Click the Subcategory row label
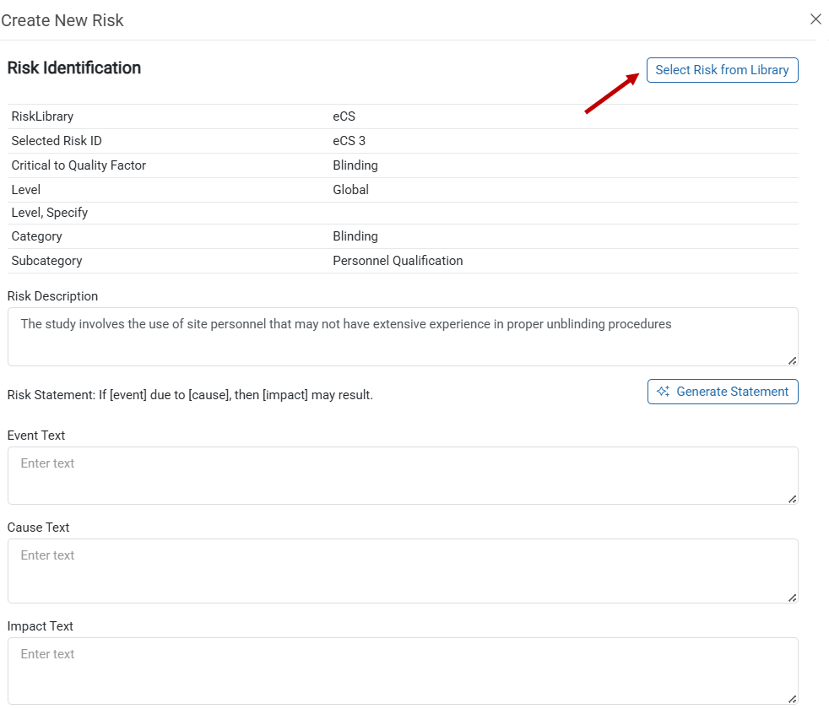This screenshot has height=709, width=829. [x=47, y=261]
